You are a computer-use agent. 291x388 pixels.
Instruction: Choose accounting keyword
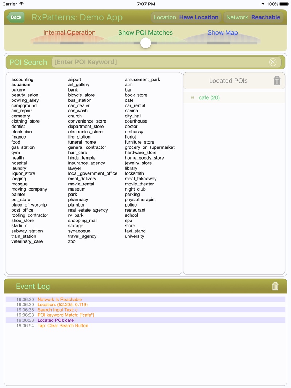point(22,79)
